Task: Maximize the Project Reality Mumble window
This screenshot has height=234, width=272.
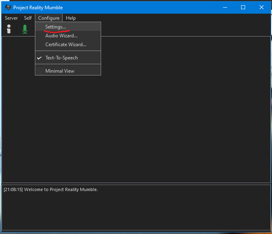Action: point(243,8)
